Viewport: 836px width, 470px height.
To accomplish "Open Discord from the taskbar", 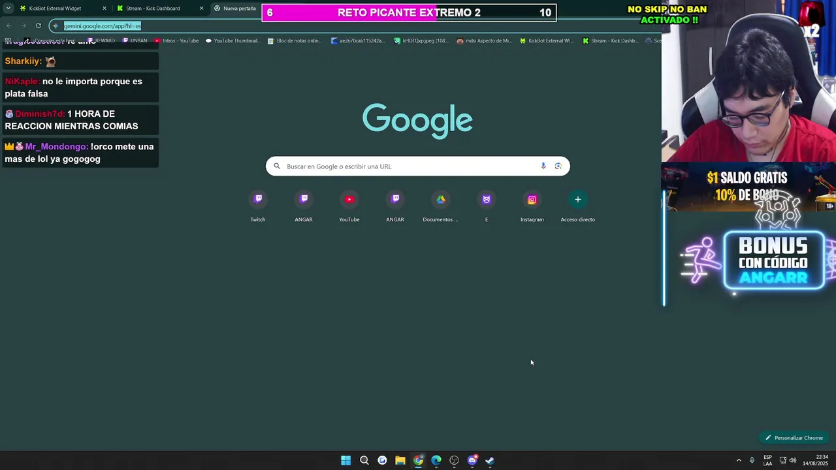I will (x=472, y=460).
